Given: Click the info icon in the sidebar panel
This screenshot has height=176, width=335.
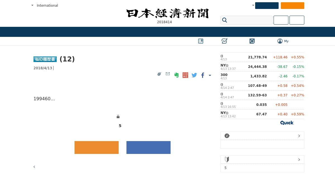Looking at the screenshot, I should (x=227, y=136).
